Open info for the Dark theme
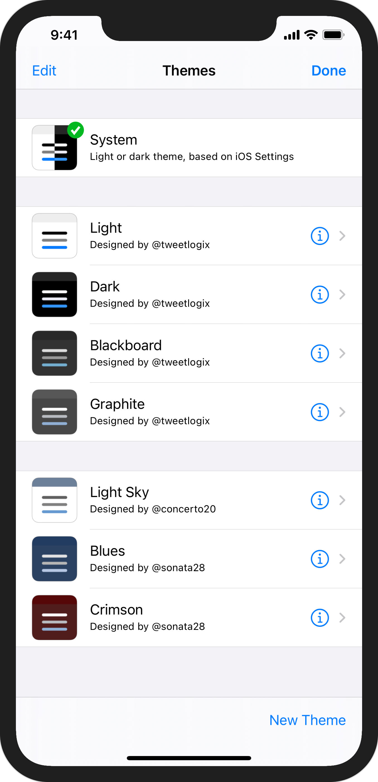The image size is (378, 782). (x=319, y=294)
